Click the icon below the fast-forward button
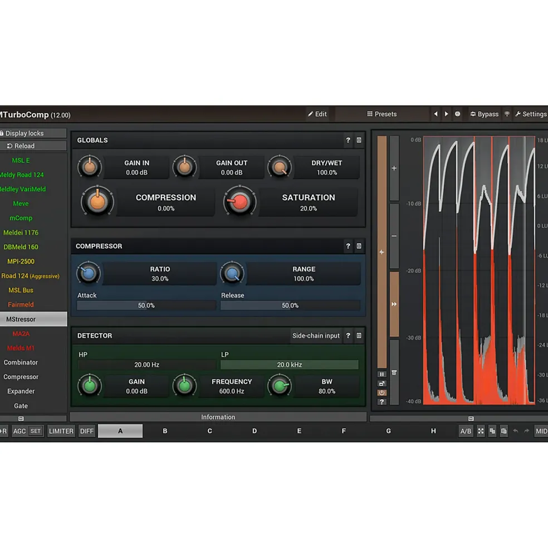 [x=394, y=373]
